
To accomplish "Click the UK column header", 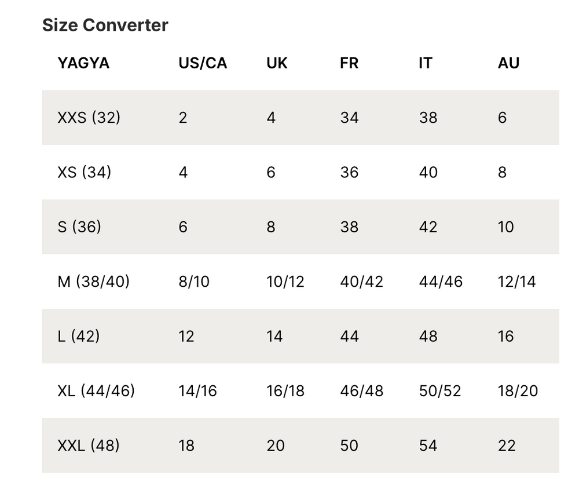I will (x=277, y=63).
